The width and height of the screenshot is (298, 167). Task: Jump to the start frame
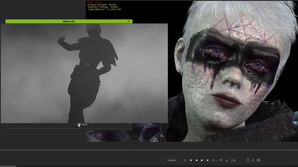tap(190, 160)
